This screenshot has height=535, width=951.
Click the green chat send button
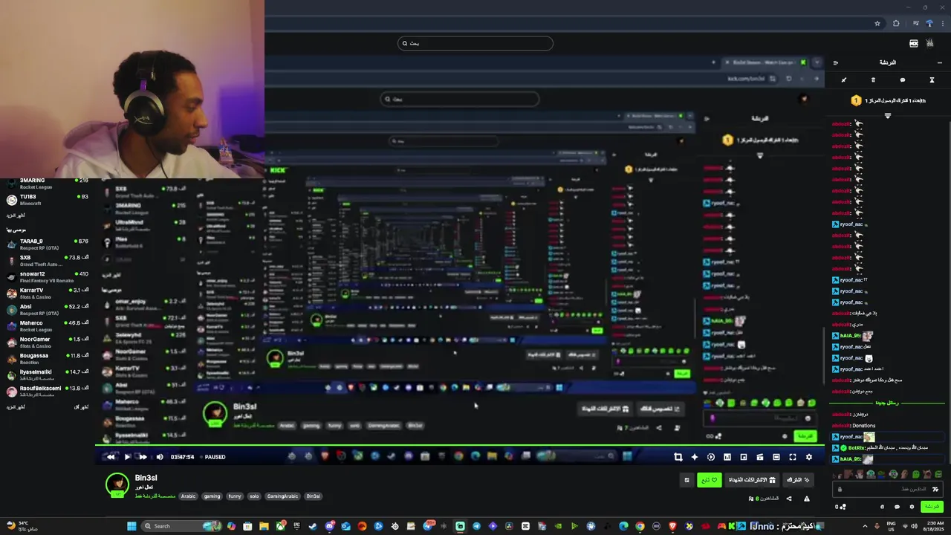(932, 507)
